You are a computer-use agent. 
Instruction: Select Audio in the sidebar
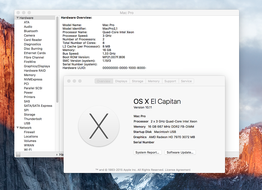tap(28, 27)
